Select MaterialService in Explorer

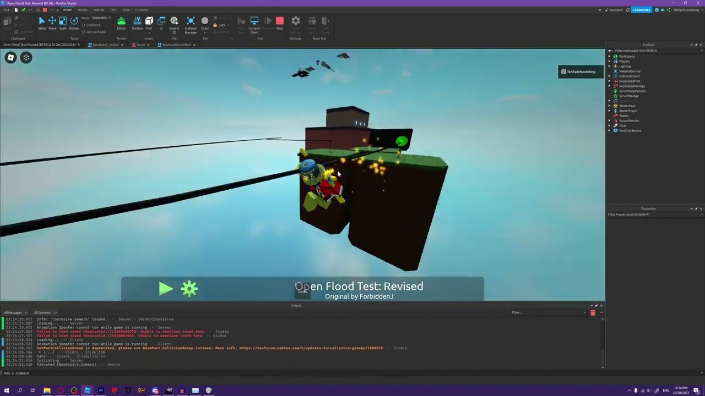click(x=630, y=71)
